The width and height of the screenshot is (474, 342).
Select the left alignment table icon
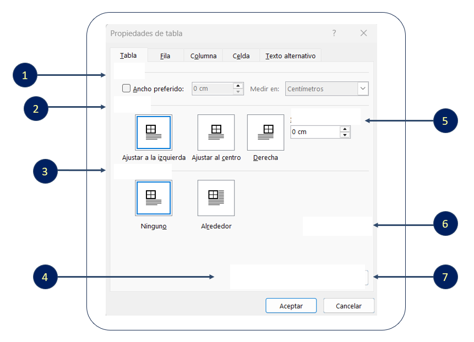[154, 133]
